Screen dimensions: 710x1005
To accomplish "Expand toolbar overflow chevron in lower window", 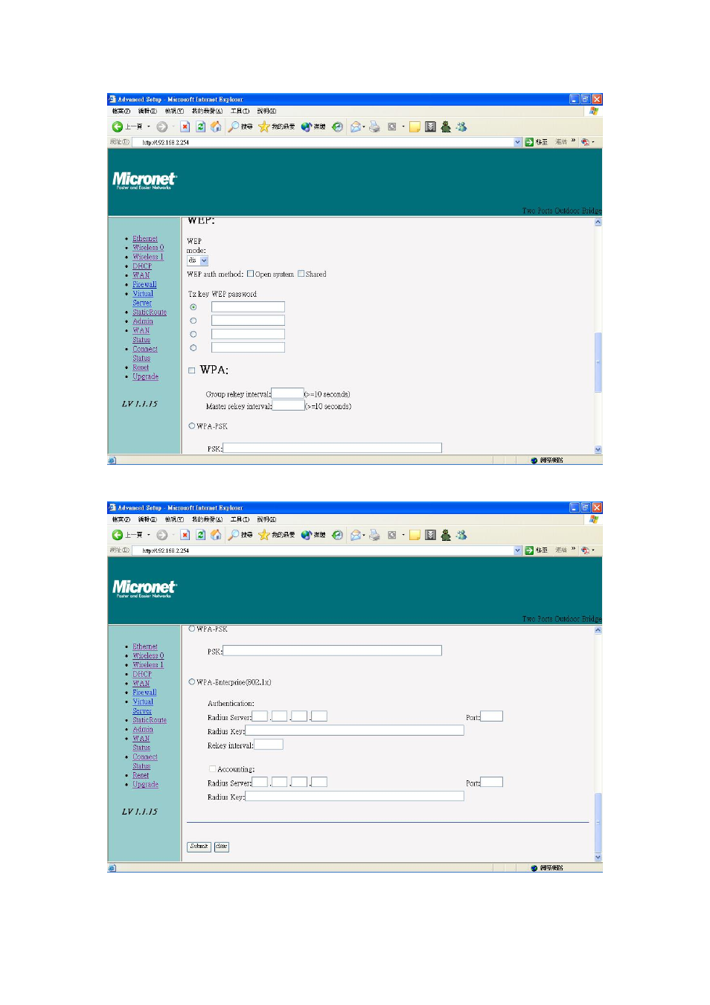I will pyautogui.click(x=573, y=550).
